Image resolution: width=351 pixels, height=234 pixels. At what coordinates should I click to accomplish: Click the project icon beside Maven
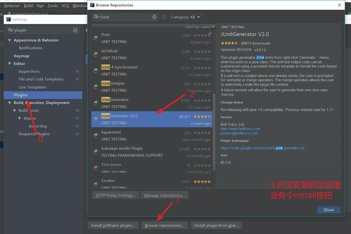pyautogui.click(x=77, y=118)
